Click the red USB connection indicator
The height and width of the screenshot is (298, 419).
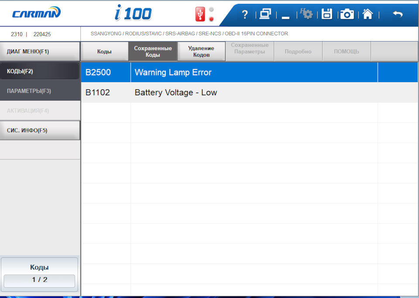click(200, 14)
